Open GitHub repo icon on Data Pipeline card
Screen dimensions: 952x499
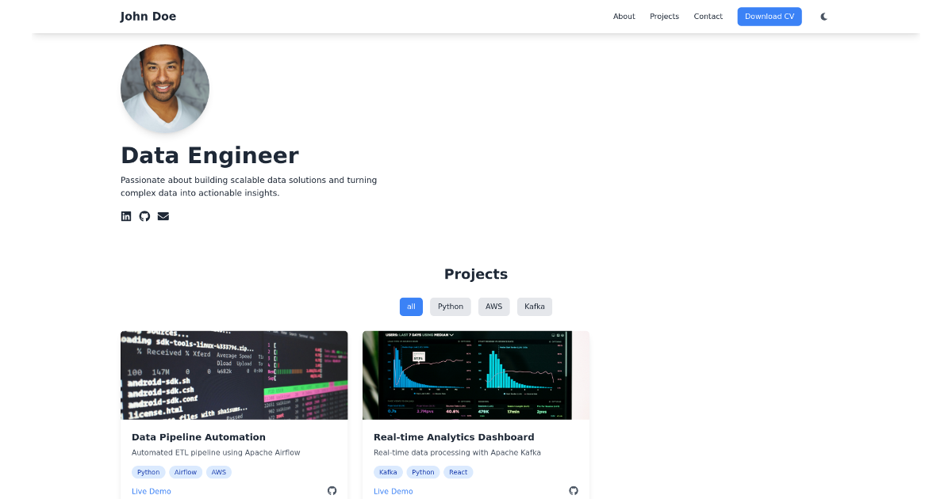[x=332, y=490]
